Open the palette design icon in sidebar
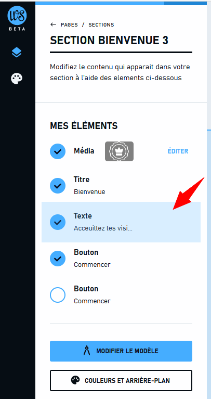Viewport: 211px width, 399px height. 17,79
